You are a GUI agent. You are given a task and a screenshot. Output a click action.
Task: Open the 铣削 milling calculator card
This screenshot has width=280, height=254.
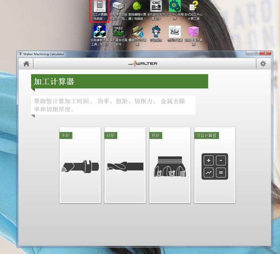coord(170,165)
